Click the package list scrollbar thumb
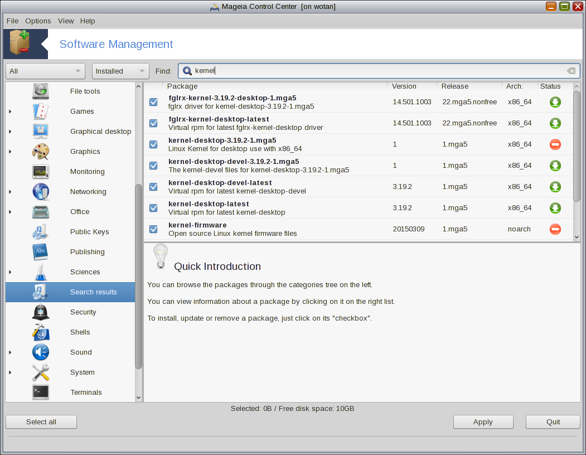 (577, 146)
